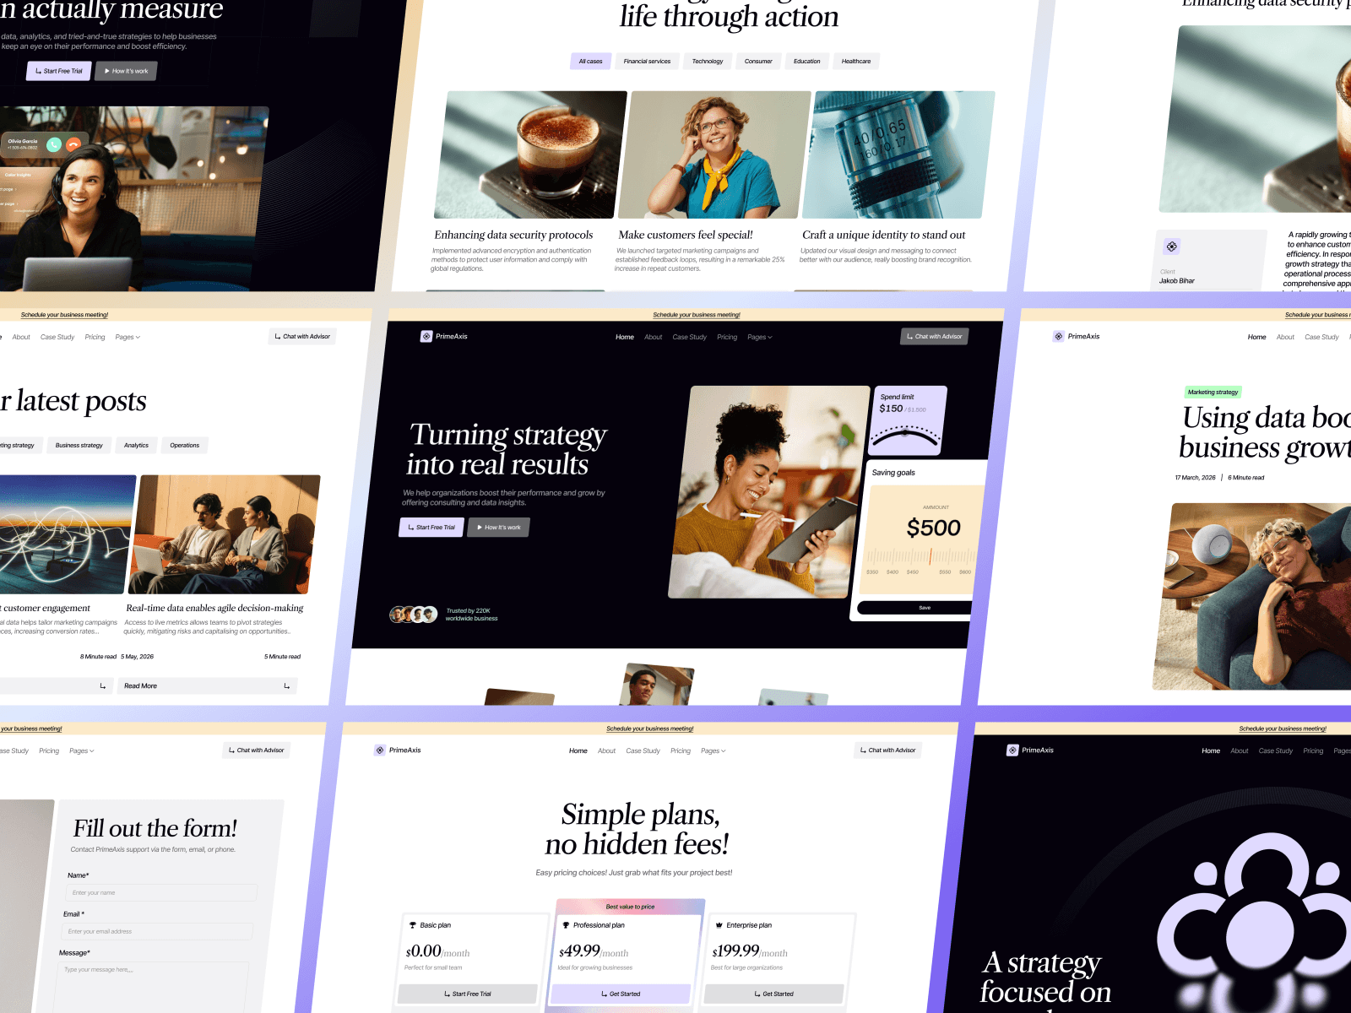Viewport: 1351px width, 1013px height.
Task: Click 'How it's work' under 'Turning strategy' headline
Action: pyautogui.click(x=499, y=527)
